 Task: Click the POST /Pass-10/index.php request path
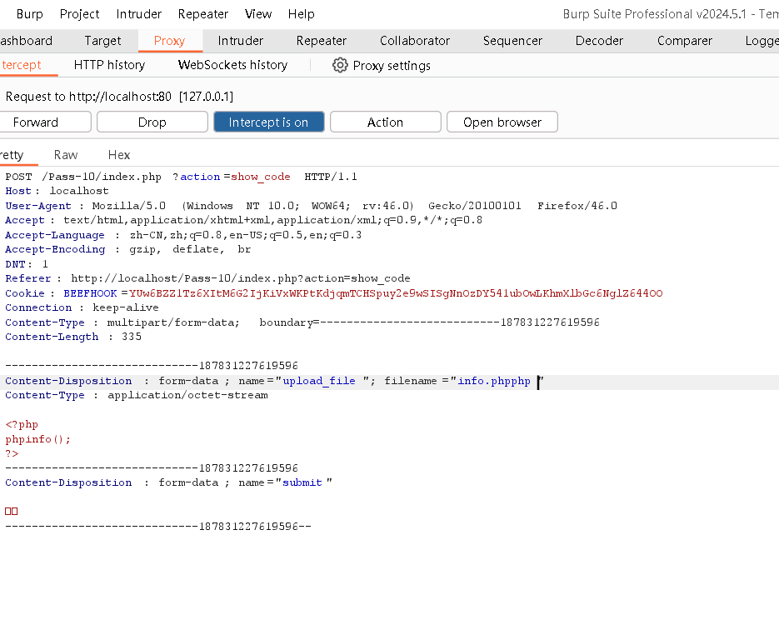pos(102,177)
